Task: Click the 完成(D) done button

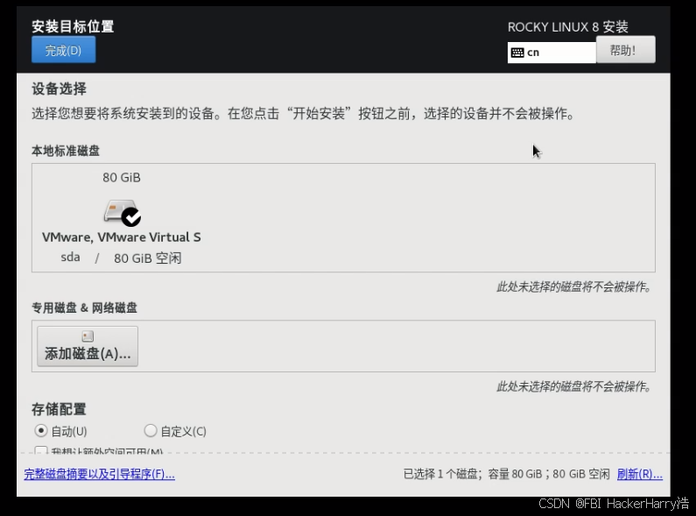Action: point(64,50)
